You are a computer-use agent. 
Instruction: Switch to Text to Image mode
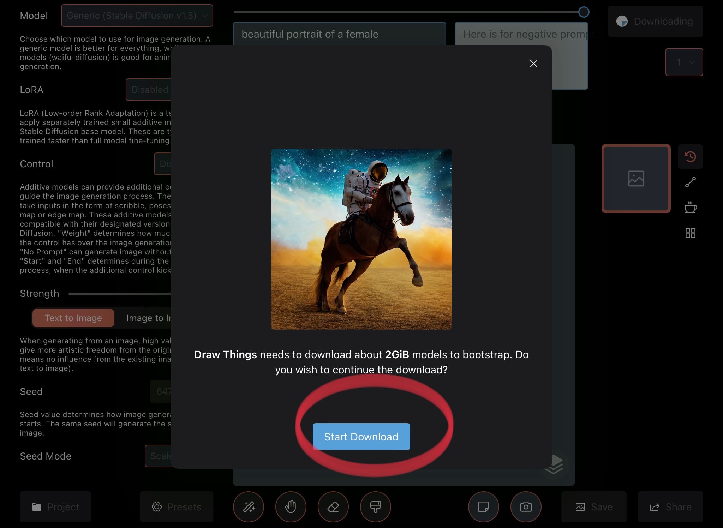tap(73, 318)
